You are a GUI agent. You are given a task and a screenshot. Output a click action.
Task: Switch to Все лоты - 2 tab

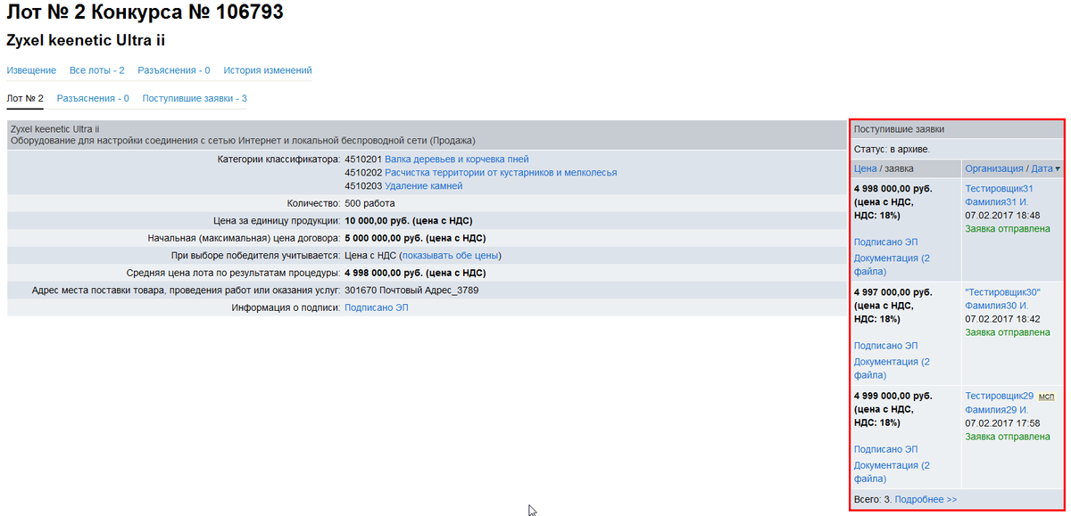click(x=96, y=70)
